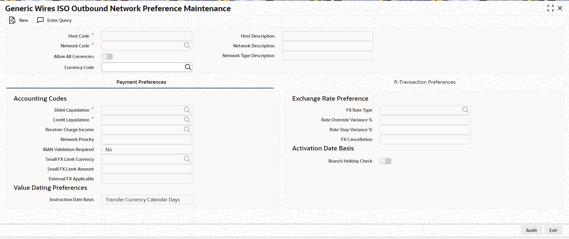Toggle the Allow All Currencies switch
This screenshot has width=569, height=239.
pyautogui.click(x=107, y=57)
